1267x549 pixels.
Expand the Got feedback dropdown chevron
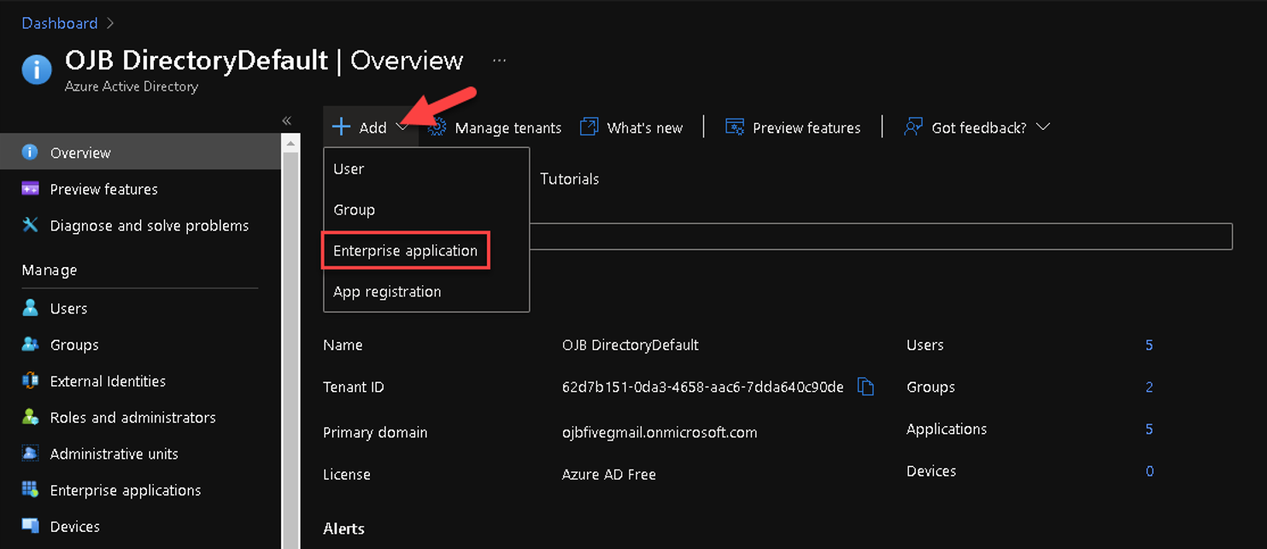(1042, 127)
